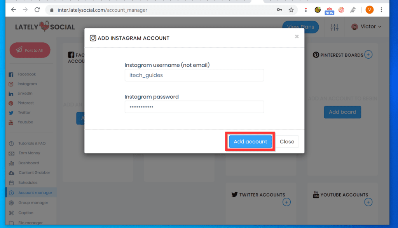Click the plus icon beside Pinterest Boards
398x228 pixels.
click(x=368, y=54)
